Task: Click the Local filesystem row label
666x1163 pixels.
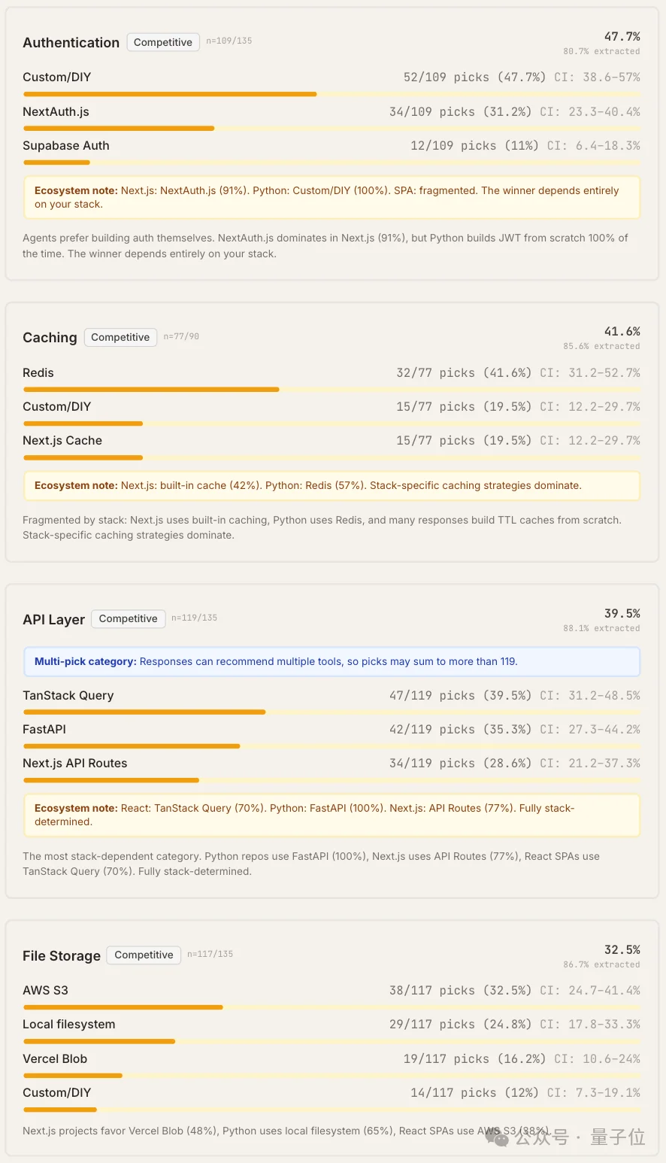Action: coord(69,1025)
